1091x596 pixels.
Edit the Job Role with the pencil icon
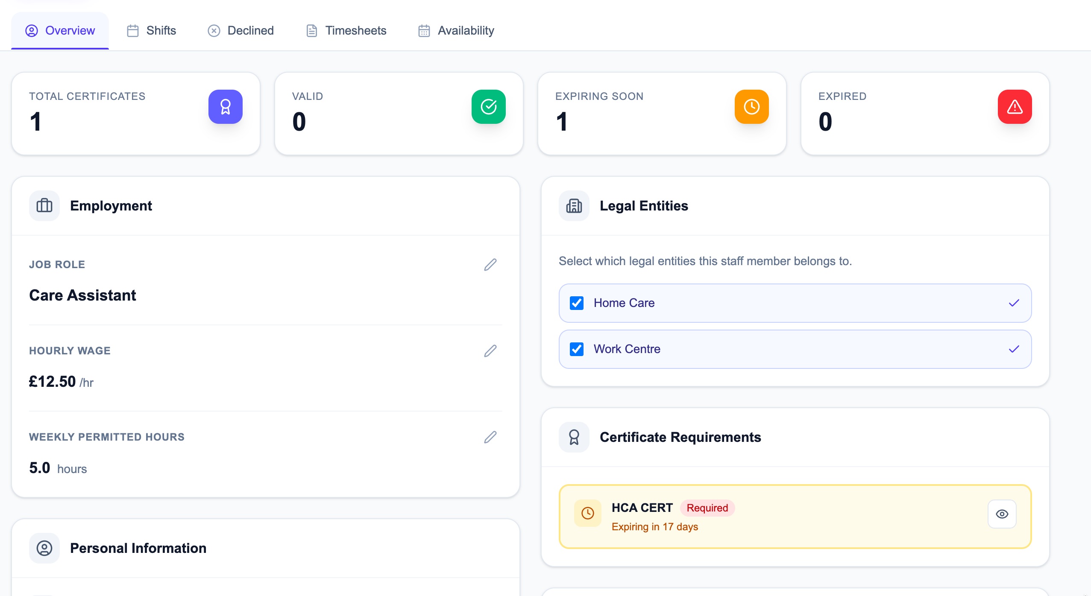(490, 265)
